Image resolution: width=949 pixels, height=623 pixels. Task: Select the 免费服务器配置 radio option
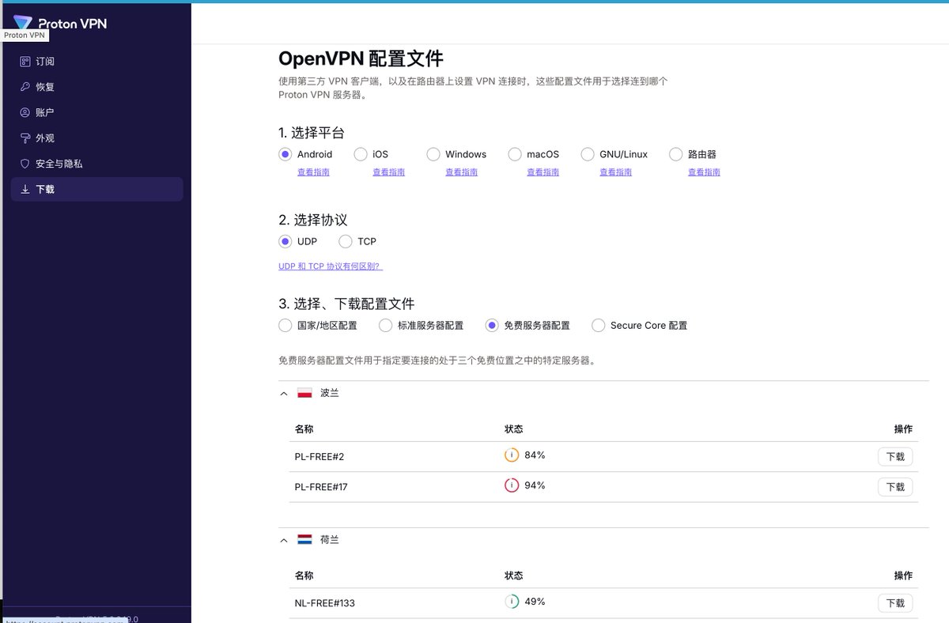point(492,325)
